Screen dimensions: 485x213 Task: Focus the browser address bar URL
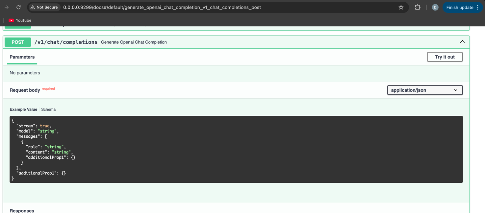(162, 7)
